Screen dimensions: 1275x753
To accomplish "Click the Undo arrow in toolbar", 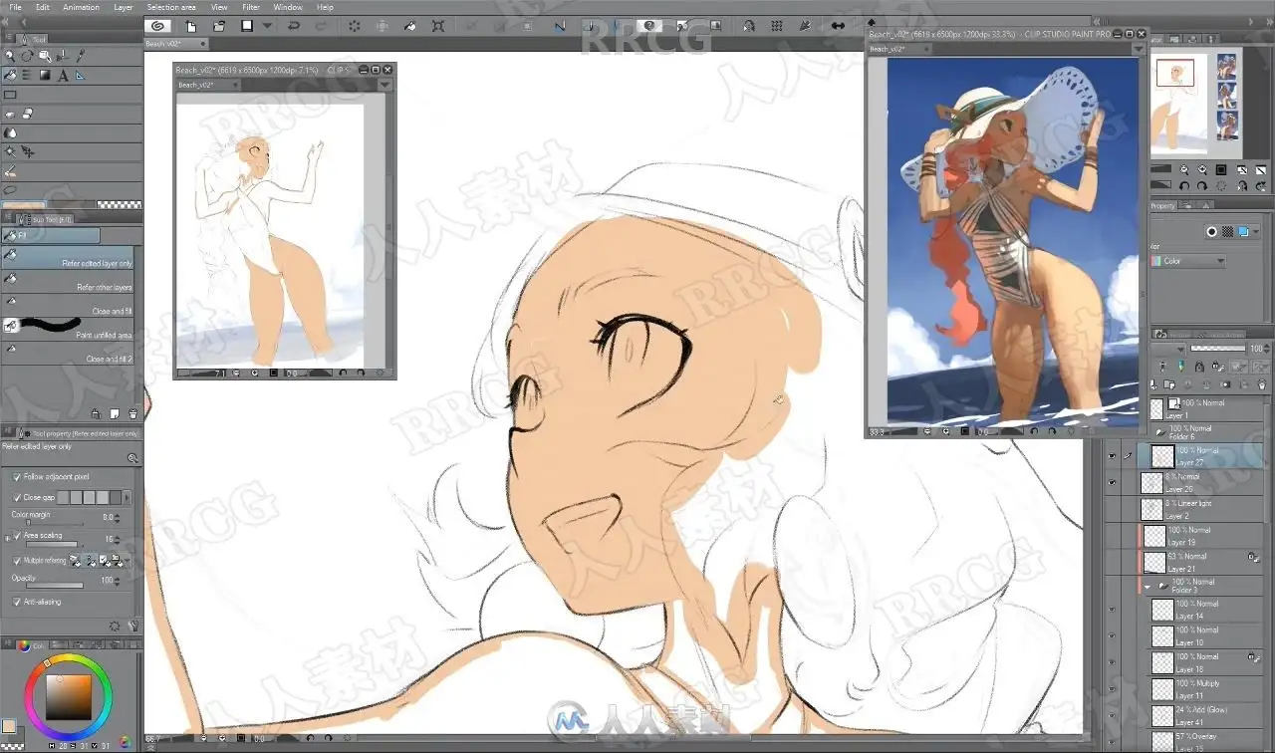I will point(294,26).
